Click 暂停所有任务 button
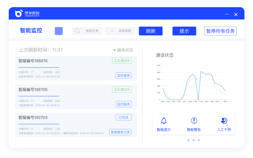 point(220,31)
